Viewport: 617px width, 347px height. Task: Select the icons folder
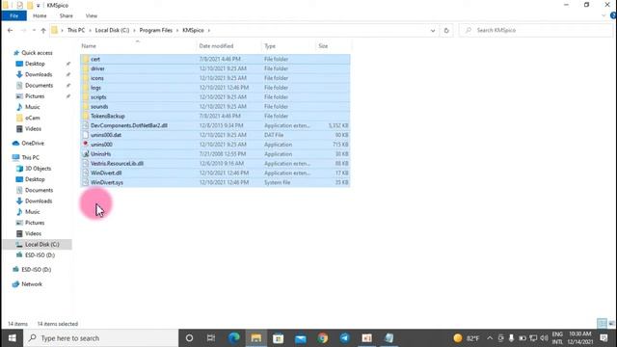coord(215,78)
